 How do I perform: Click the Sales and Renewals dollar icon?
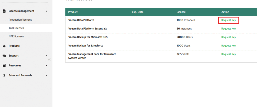click(4, 75)
